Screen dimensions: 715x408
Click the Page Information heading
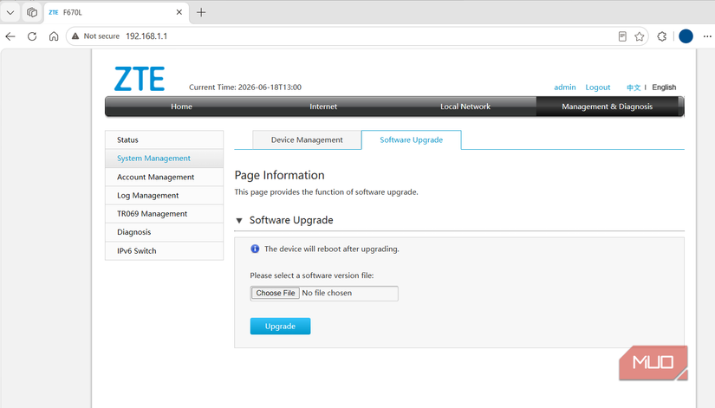[x=280, y=175]
